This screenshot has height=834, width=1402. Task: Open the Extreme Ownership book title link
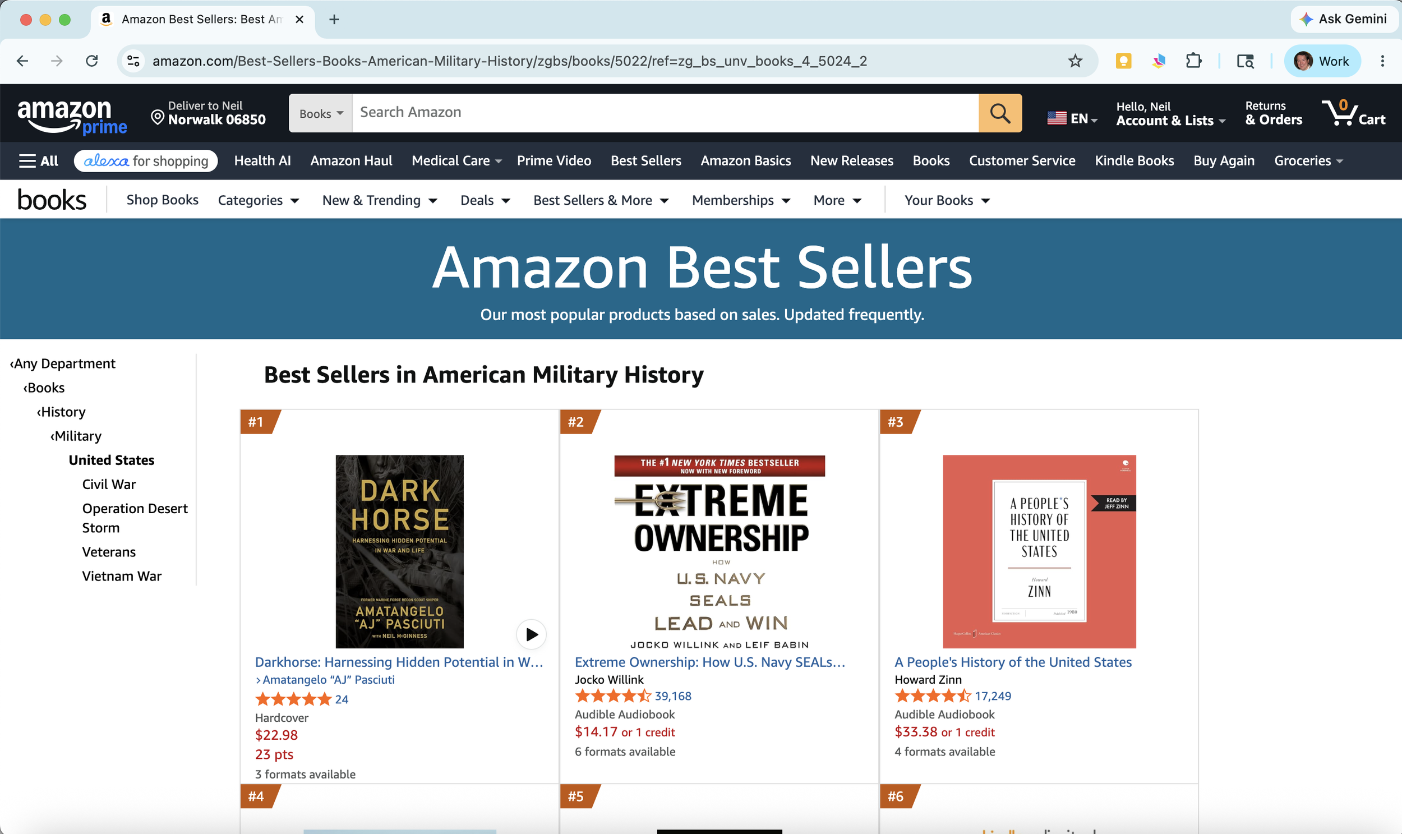[x=710, y=662]
